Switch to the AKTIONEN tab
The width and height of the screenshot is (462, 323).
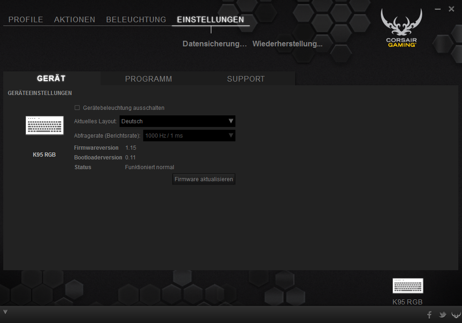[75, 19]
